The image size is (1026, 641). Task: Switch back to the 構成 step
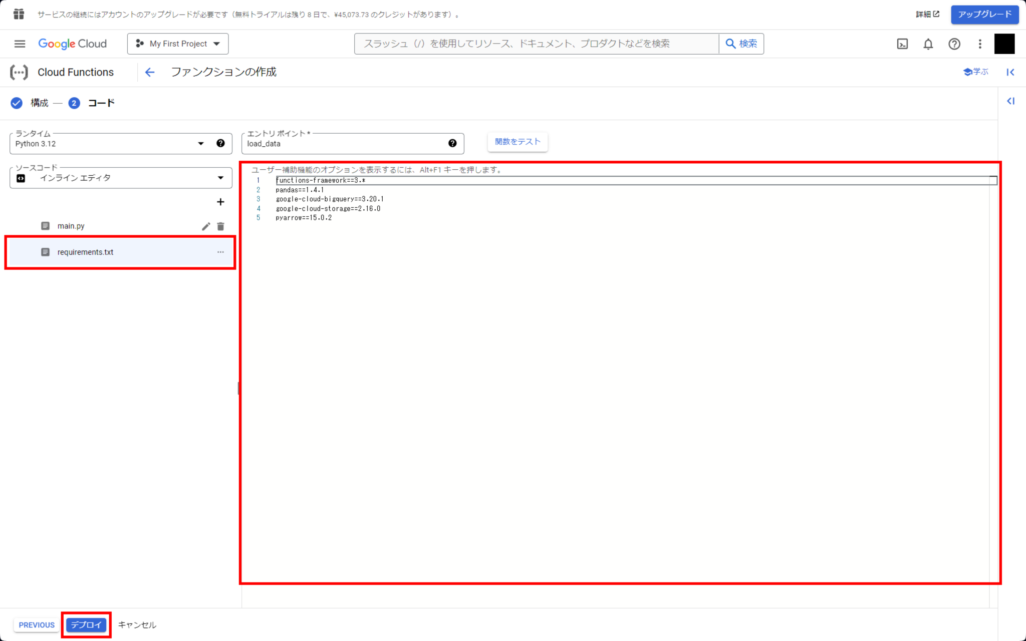pos(38,103)
